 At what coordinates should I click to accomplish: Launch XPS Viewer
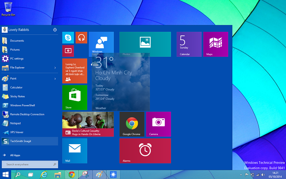click(x=30, y=132)
